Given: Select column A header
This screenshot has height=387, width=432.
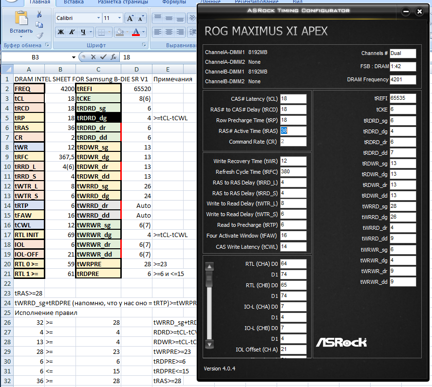Looking at the screenshot, I should coord(29,70).
